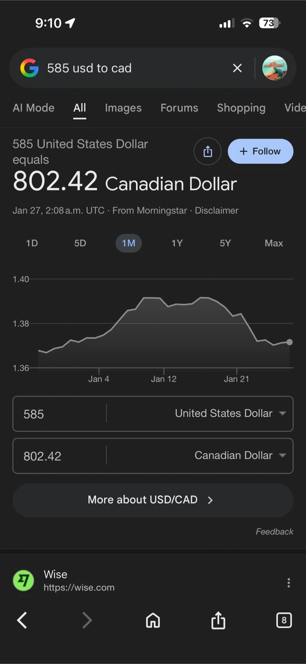The width and height of the screenshot is (306, 664).
Task: Go back with the browser back arrow
Action: 22,620
